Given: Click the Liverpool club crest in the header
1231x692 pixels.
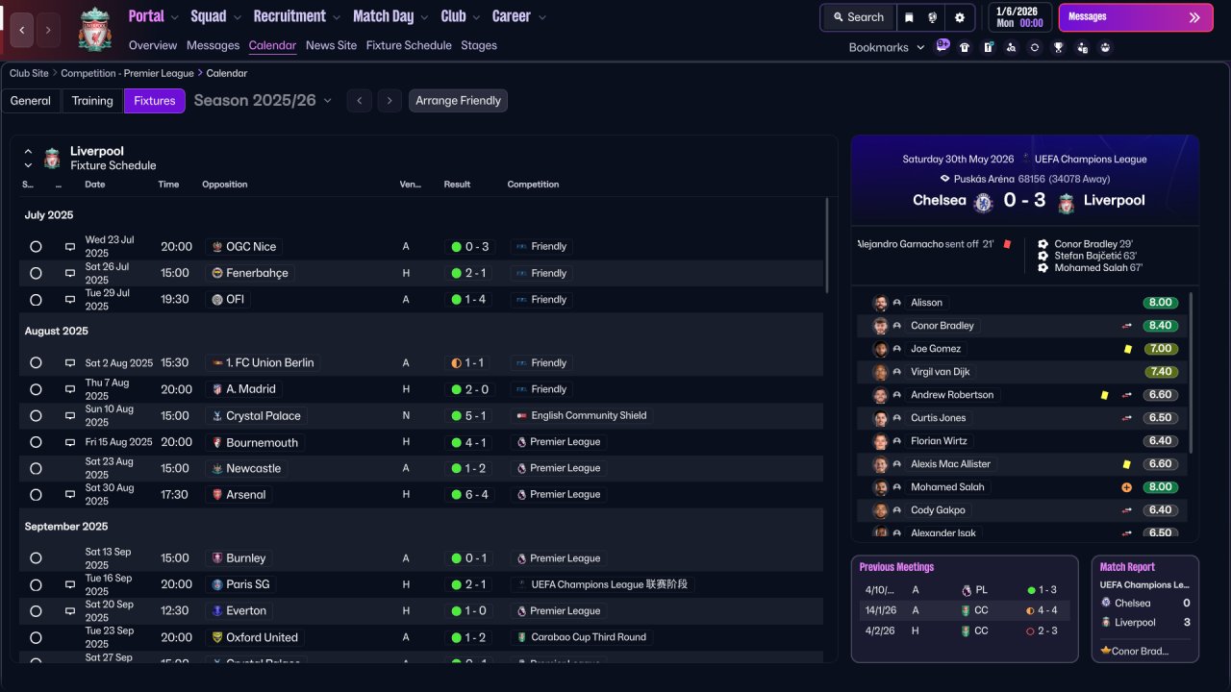Looking at the screenshot, I should pos(95,29).
